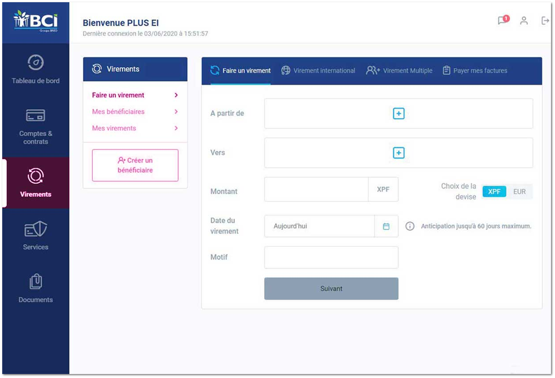Click the Choix de la devise label
The image size is (555, 378).
tap(458, 191)
